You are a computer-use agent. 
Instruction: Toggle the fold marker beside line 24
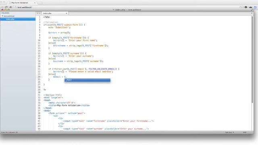click(x=42, y=77)
